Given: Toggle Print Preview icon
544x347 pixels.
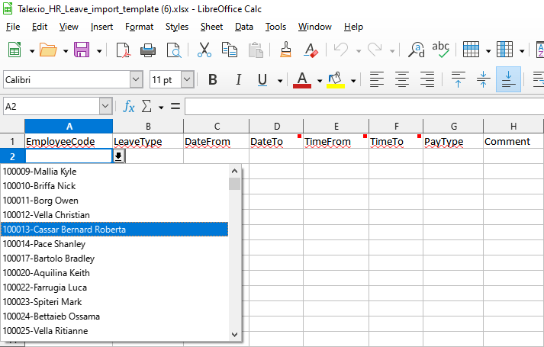Looking at the screenshot, I should [x=174, y=50].
